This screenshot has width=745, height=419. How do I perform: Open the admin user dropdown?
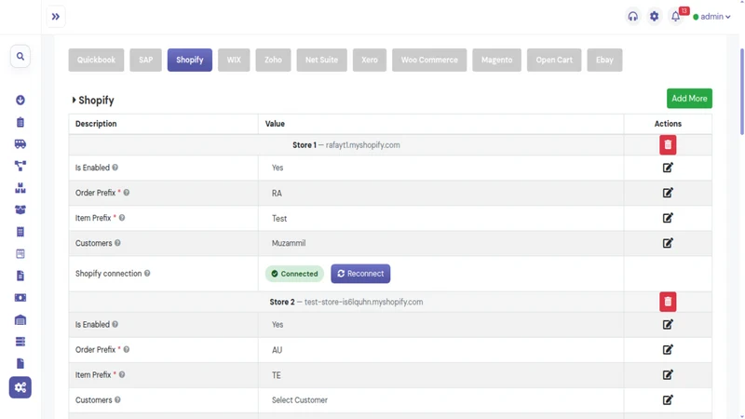[711, 17]
